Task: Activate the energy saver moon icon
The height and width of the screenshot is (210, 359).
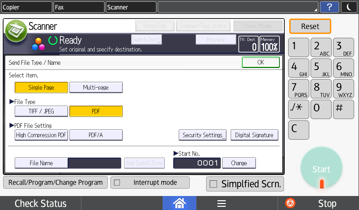Action: tap(349, 7)
